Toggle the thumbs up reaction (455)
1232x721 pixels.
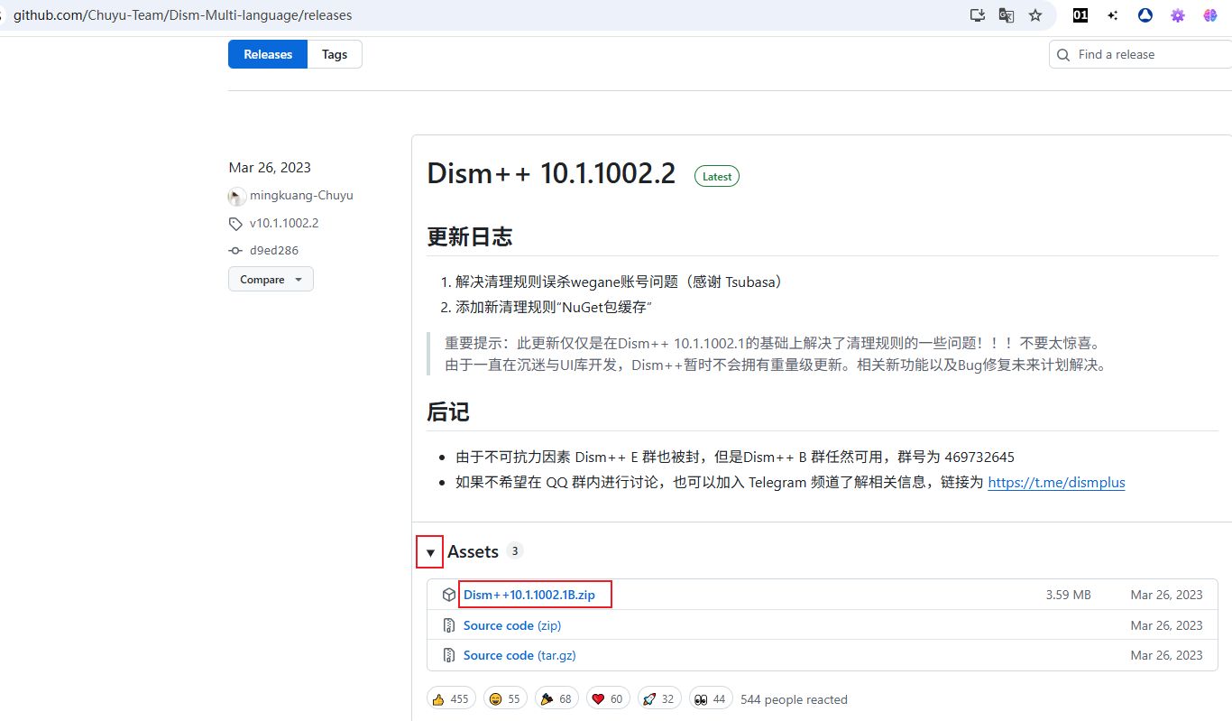pos(451,698)
